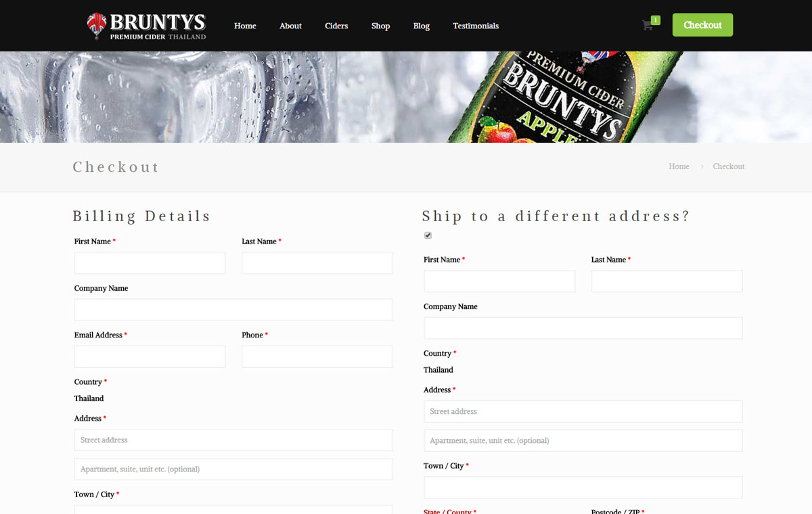Open the shopping cart icon
Image resolution: width=812 pixels, height=514 pixels.
648,26
